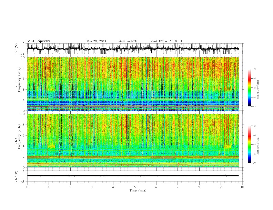Viewport: 273px width, 210px height.
Task: Click time axis tick label "2"
Action: (70, 187)
